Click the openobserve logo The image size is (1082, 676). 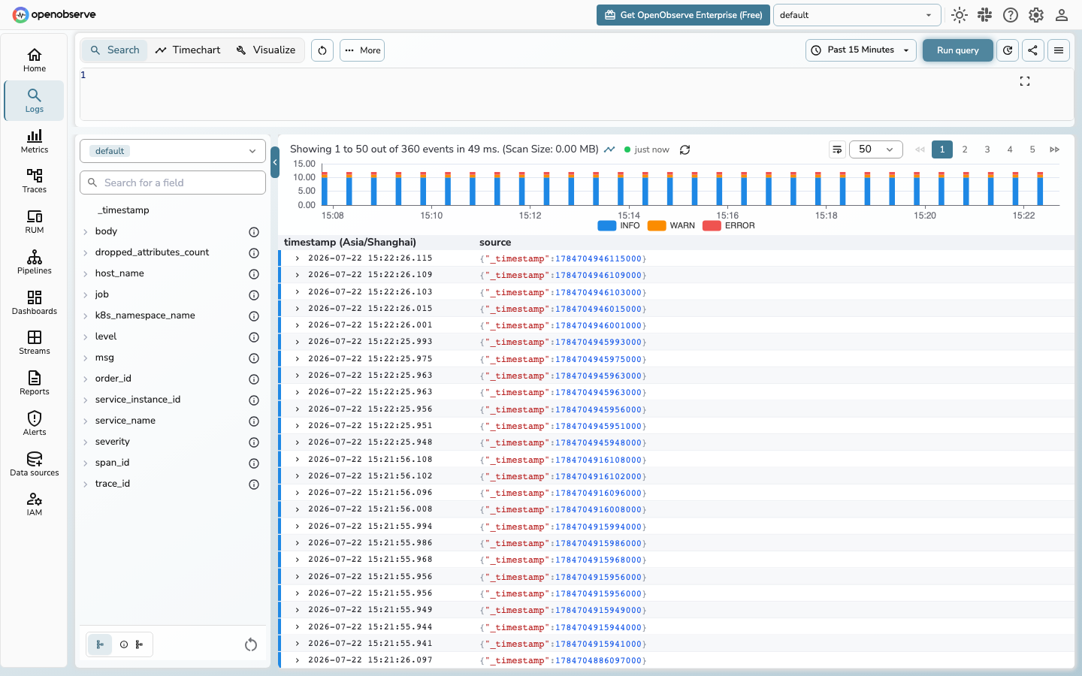click(x=54, y=14)
